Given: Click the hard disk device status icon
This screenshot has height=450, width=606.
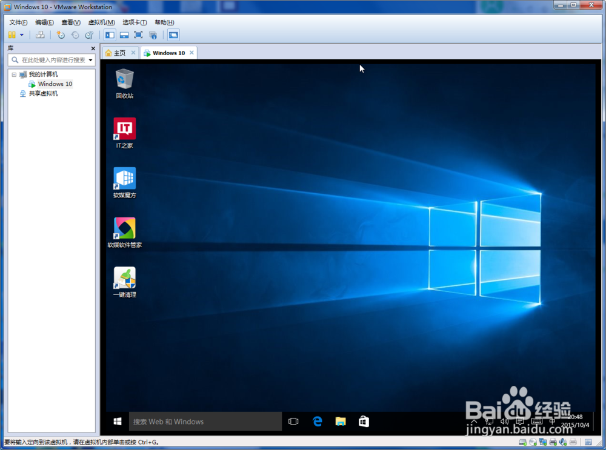Looking at the screenshot, I should pos(522,442).
